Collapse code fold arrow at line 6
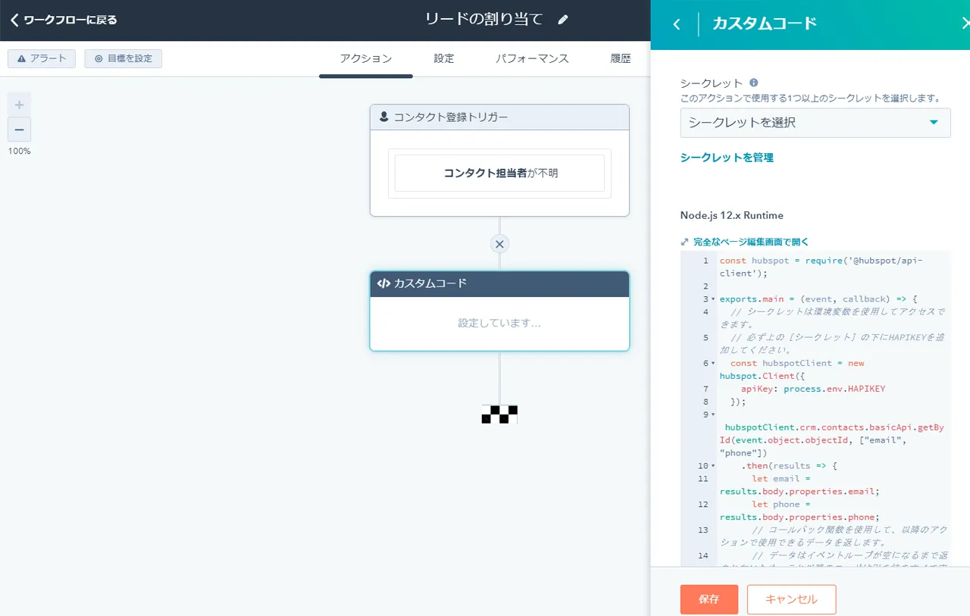The width and height of the screenshot is (970, 616). click(713, 364)
